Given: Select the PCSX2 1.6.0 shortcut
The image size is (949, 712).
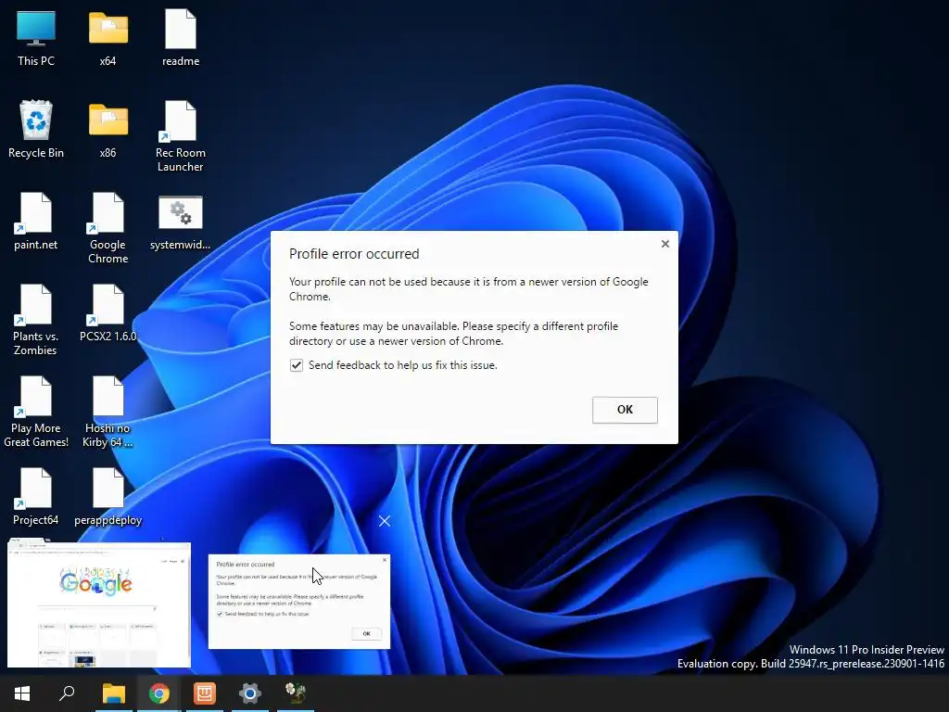Looking at the screenshot, I should pyautogui.click(x=108, y=313).
